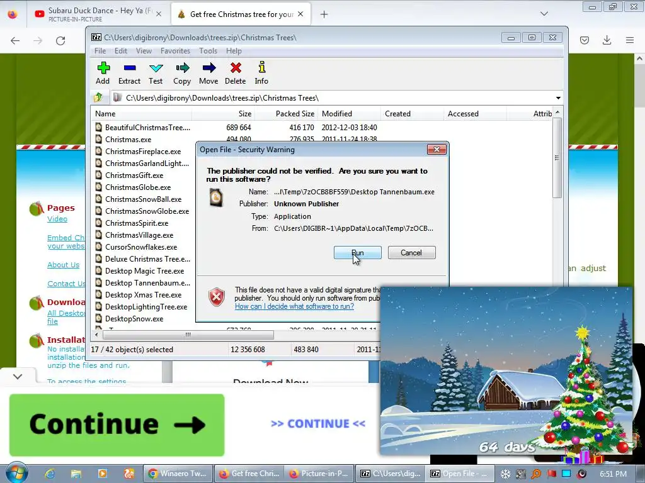Click the Extract toolbar icon
Viewport: 645px width, 483px height.
(x=130, y=73)
